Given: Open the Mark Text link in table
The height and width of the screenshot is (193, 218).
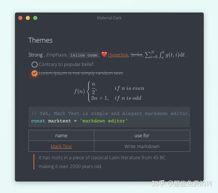Looking at the screenshot, I should 61,146.
